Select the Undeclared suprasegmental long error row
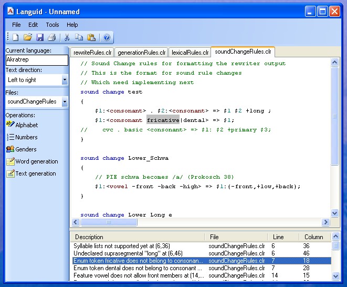Image resolution: width=347 pixels, height=287 pixels. [x=136, y=253]
